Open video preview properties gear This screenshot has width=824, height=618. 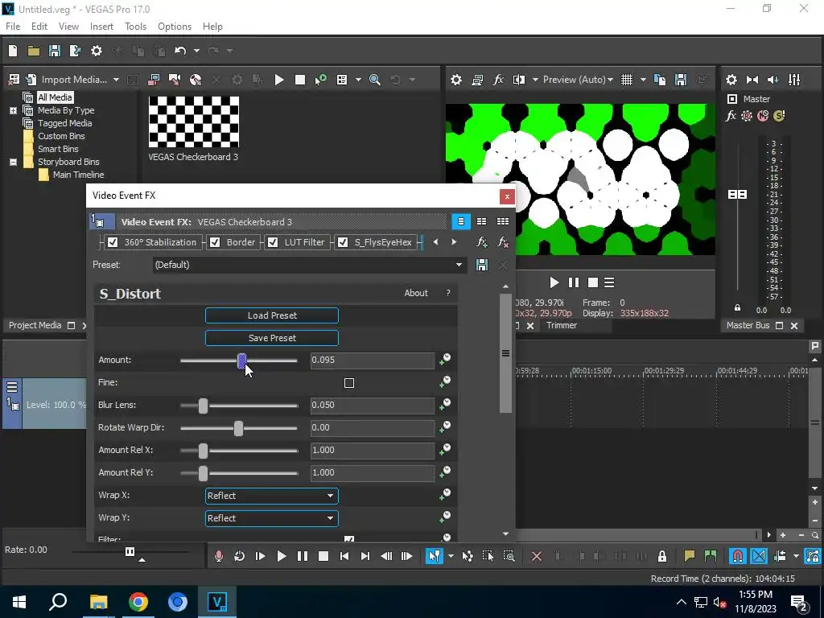point(456,80)
